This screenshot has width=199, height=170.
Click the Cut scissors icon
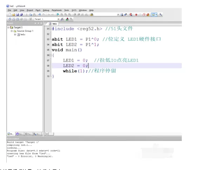(x=27, y=15)
